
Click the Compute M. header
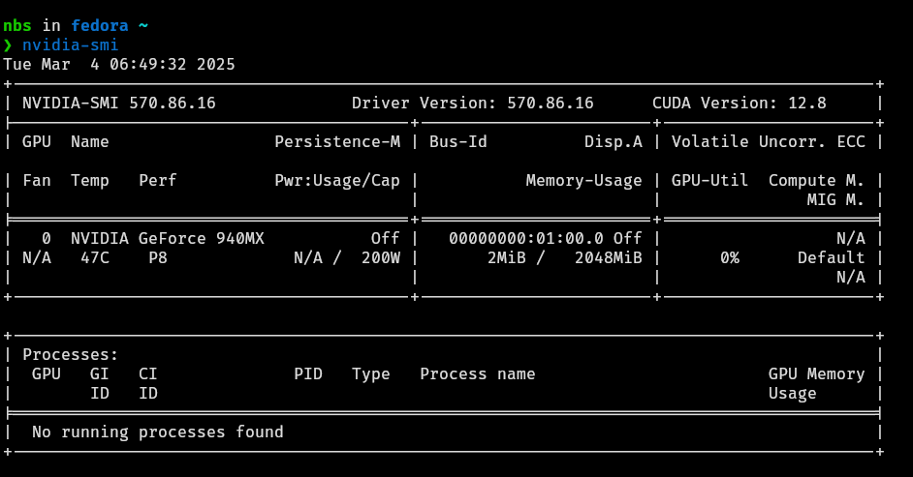(816, 181)
